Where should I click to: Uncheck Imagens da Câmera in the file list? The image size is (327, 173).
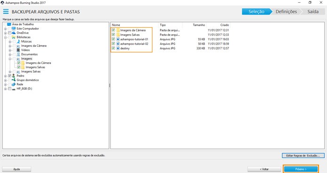point(113,30)
